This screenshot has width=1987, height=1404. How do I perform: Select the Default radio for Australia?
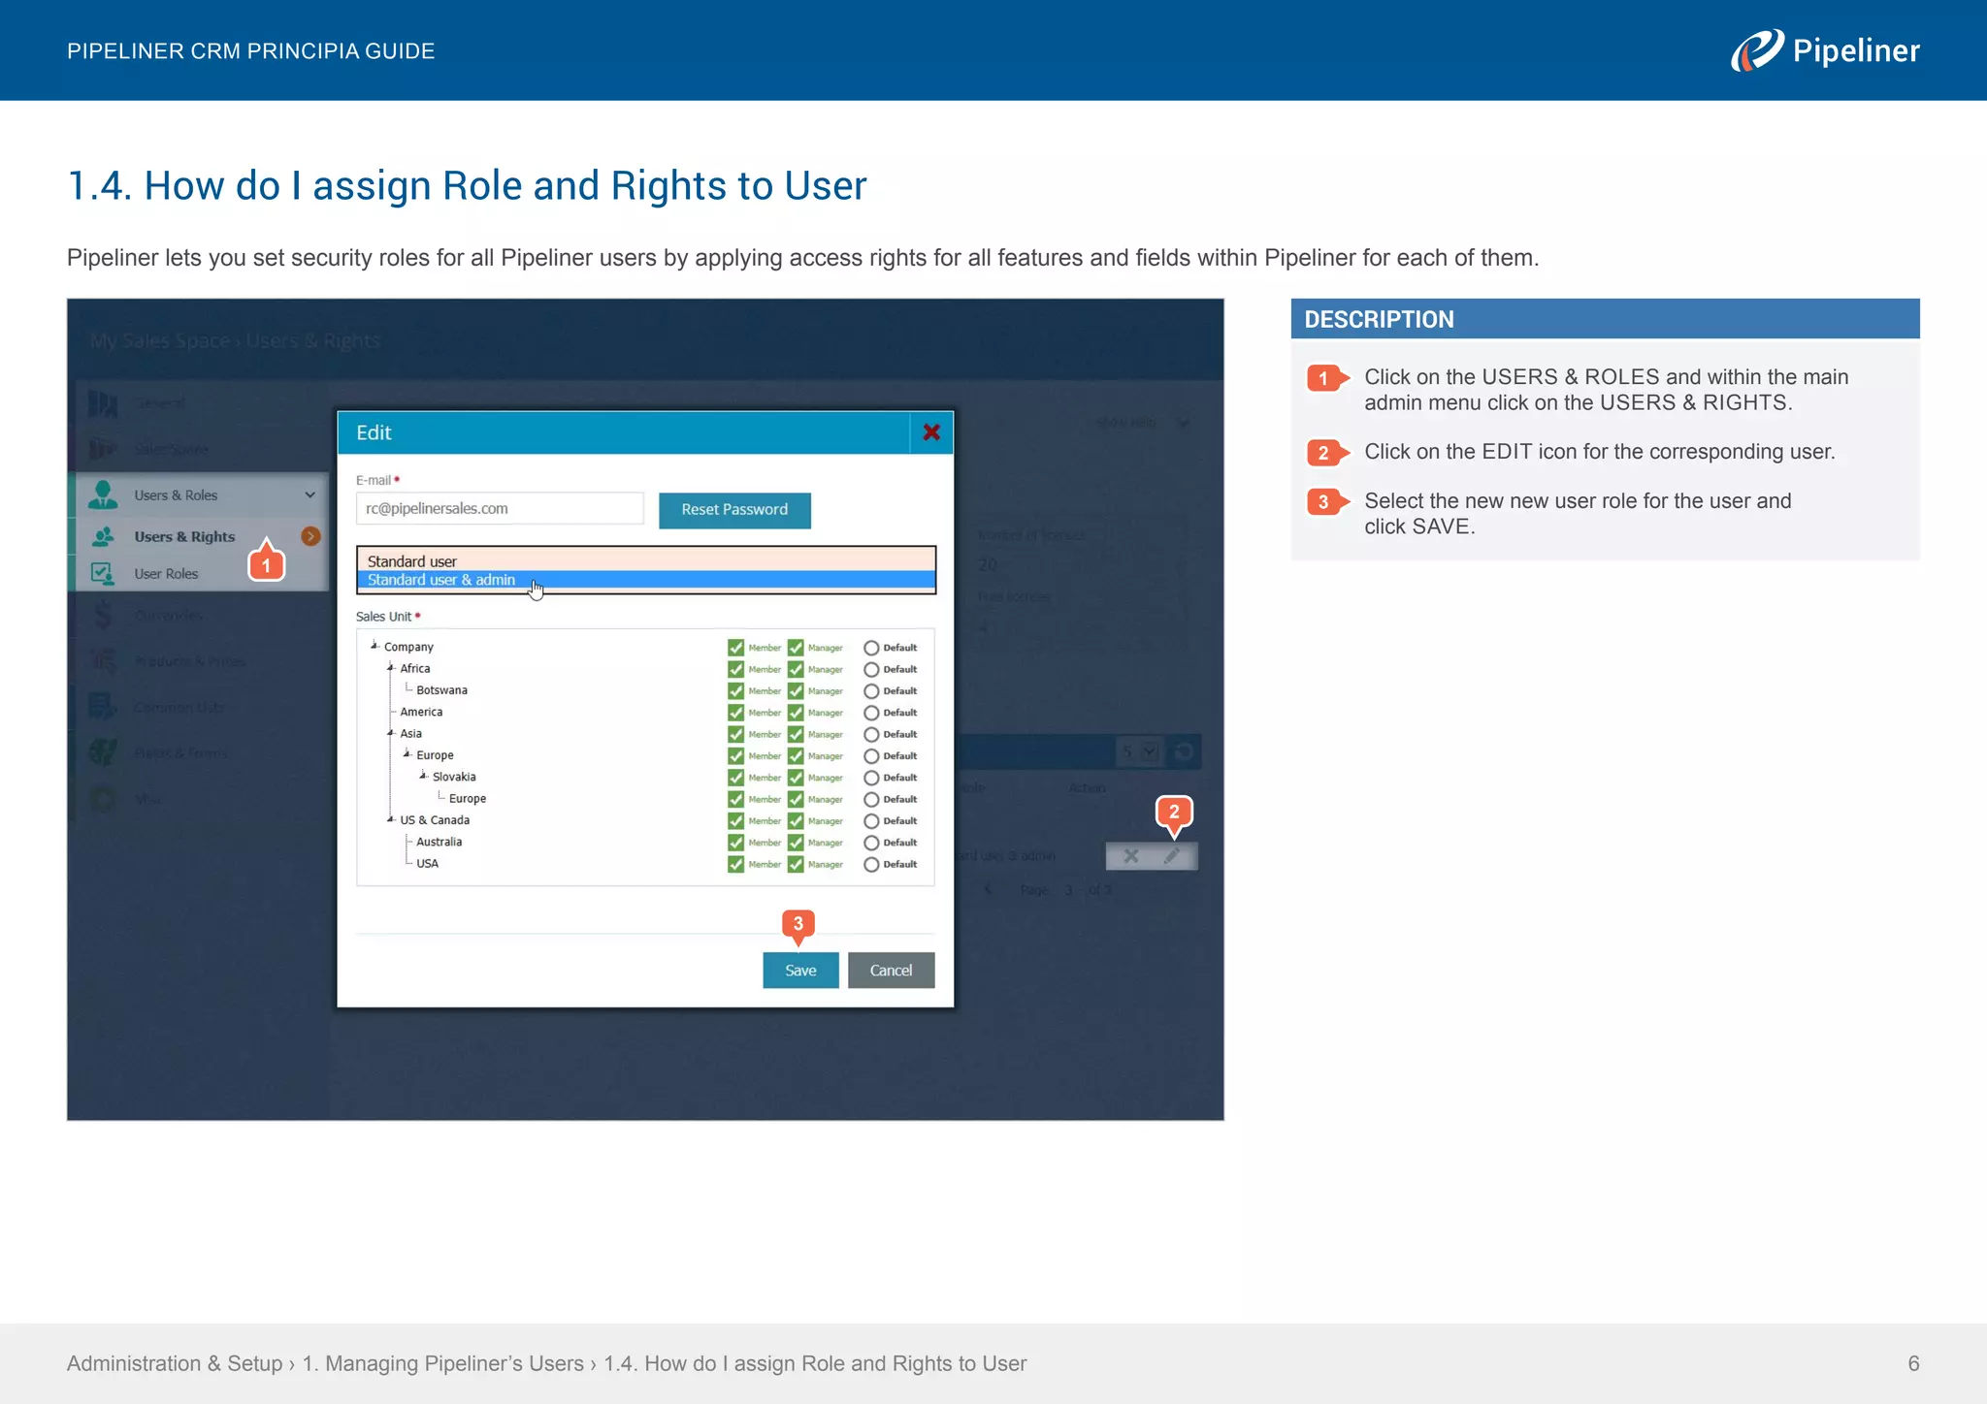(x=871, y=843)
